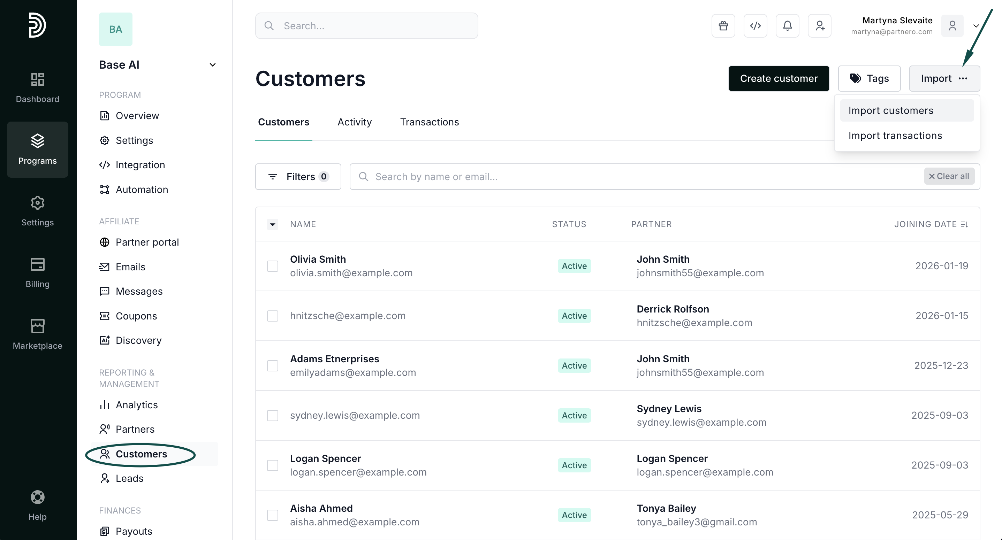
Task: Focus the search by name or email field
Action: [x=622, y=177]
